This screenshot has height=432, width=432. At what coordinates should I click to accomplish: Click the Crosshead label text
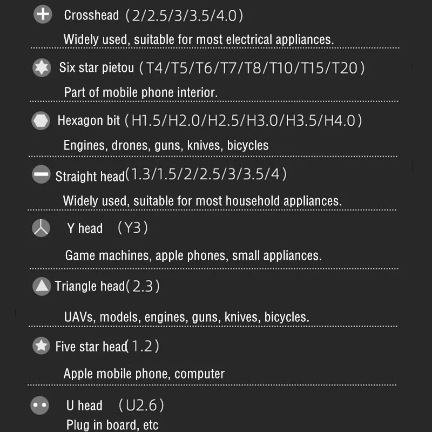[x=91, y=15]
